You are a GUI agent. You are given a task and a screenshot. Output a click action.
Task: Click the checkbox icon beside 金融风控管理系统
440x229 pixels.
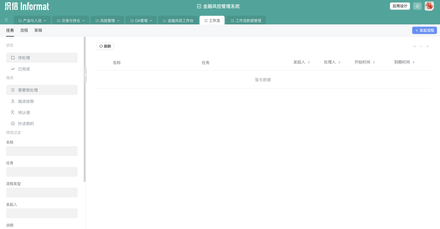[x=199, y=6]
